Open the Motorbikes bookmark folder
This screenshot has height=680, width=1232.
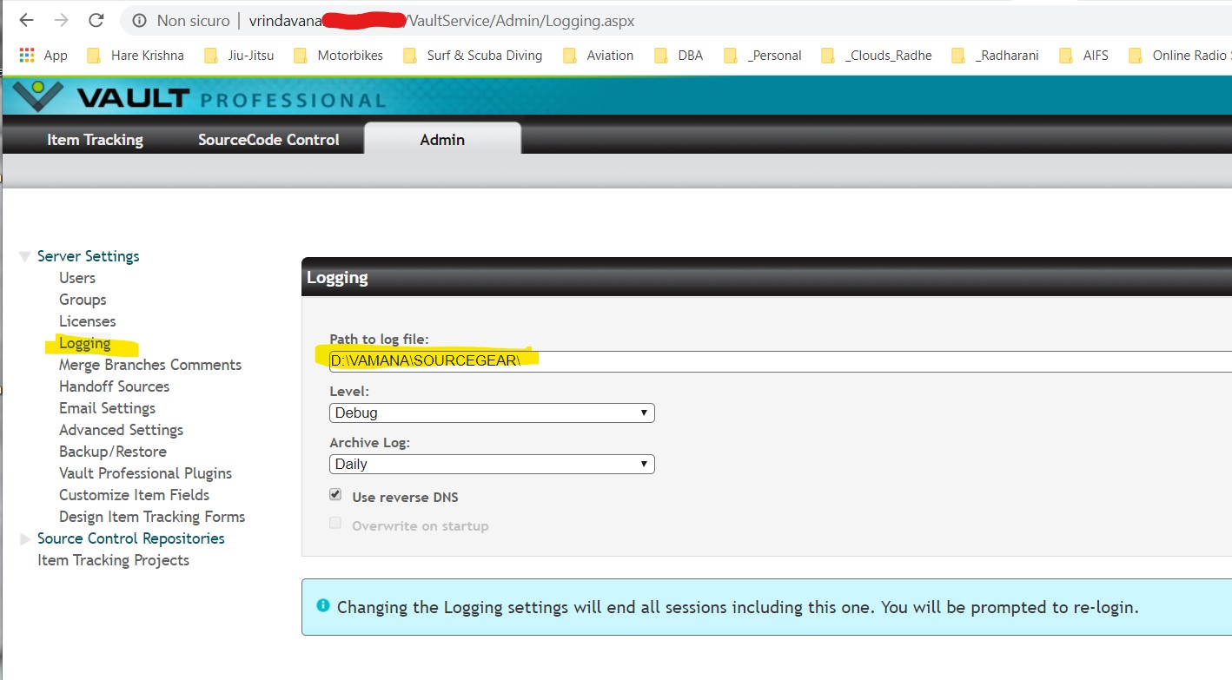click(339, 55)
